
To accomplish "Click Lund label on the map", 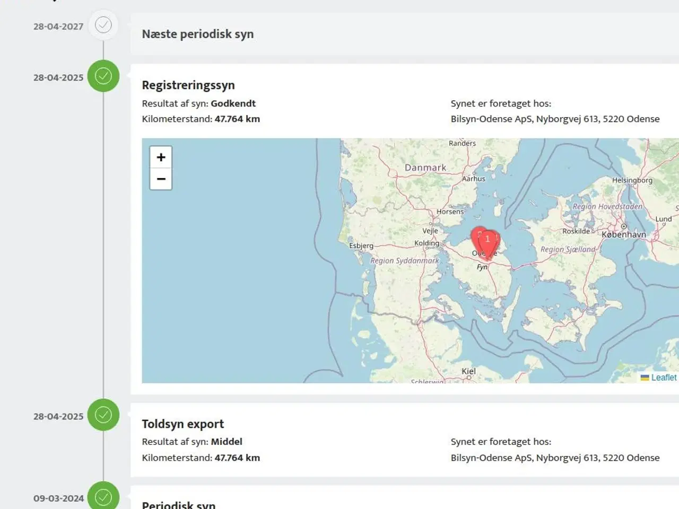I will point(664,219).
